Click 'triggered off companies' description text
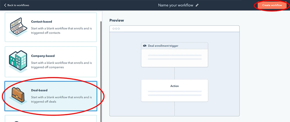 [x=47, y=67]
